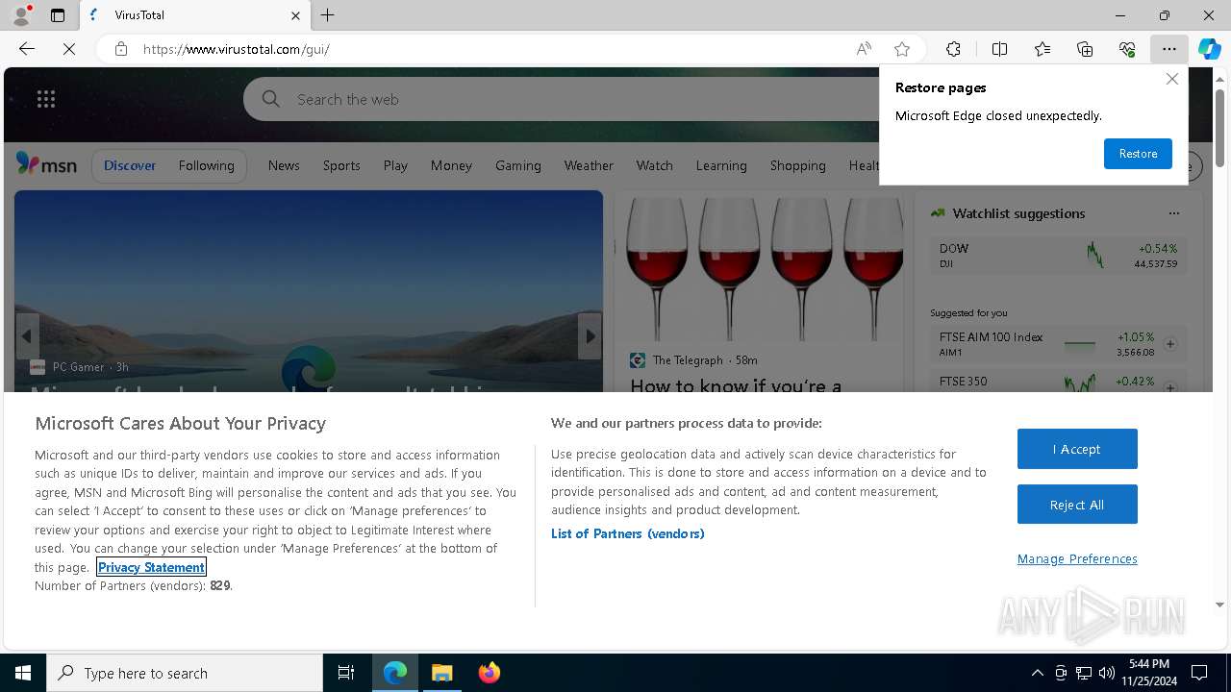Image resolution: width=1231 pixels, height=692 pixels.
Task: Close the Restore pages popup
Action: pos(1171,79)
